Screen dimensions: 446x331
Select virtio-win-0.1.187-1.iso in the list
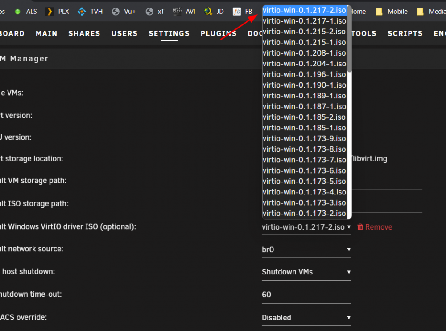pyautogui.click(x=304, y=107)
